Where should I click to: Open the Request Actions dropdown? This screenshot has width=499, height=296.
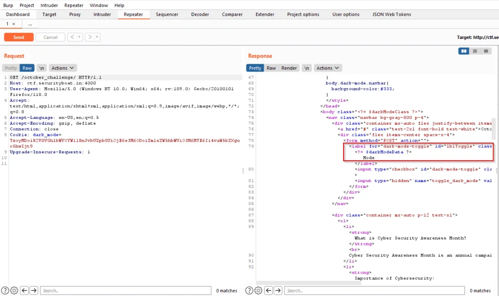[63, 68]
